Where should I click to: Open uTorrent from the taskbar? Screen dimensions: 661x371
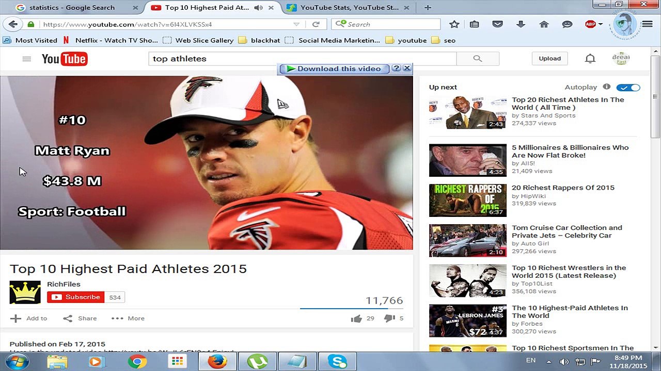point(257,362)
